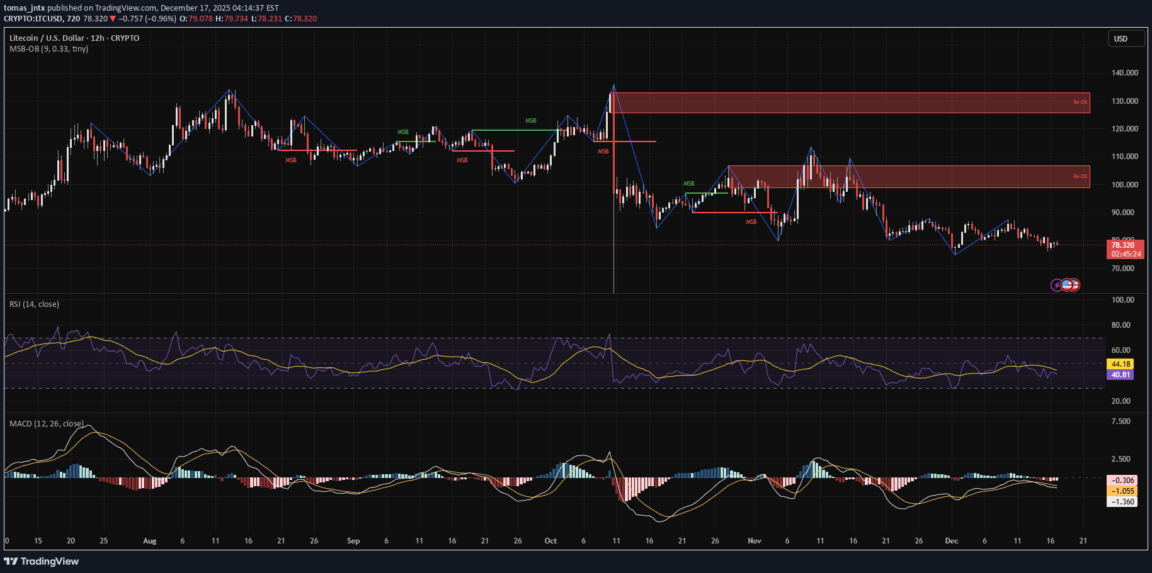Click the white -1.360 MACD value tag
Screen dimensions: 1152x573
point(1122,502)
